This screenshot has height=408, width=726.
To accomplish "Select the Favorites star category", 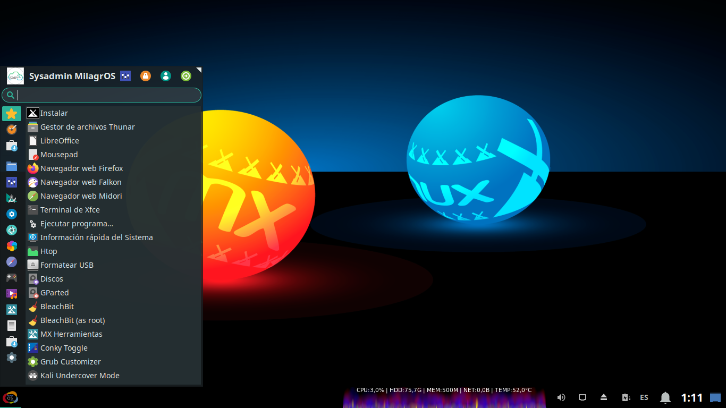I will [12, 114].
